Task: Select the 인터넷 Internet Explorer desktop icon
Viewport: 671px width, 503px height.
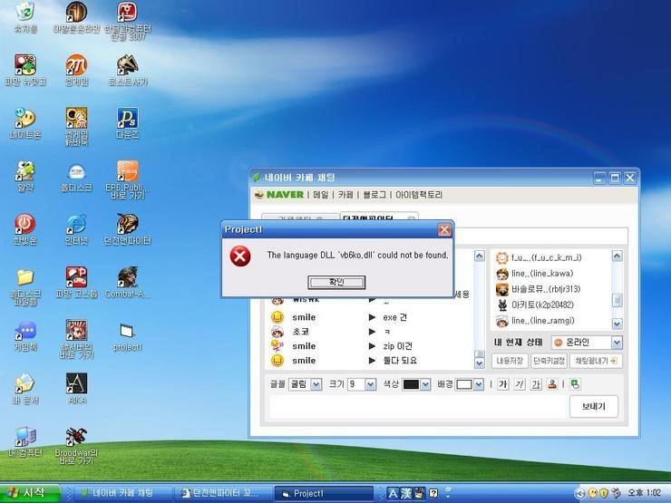Action: [76, 229]
